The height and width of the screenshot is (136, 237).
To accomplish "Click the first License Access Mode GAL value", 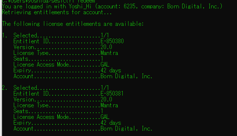I will click(105, 64).
